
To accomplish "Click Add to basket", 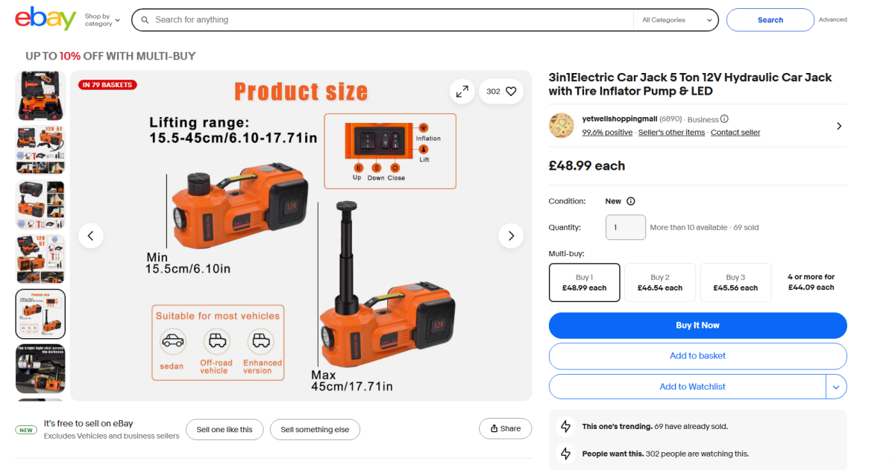I will point(698,356).
